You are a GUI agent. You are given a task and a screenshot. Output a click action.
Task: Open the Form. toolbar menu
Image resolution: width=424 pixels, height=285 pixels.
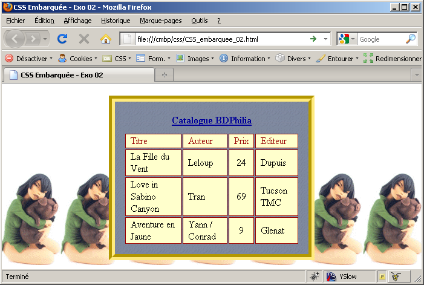(x=159, y=59)
